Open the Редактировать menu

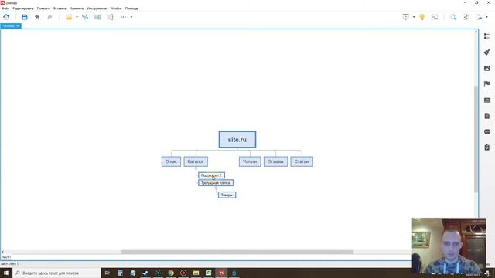pos(23,8)
